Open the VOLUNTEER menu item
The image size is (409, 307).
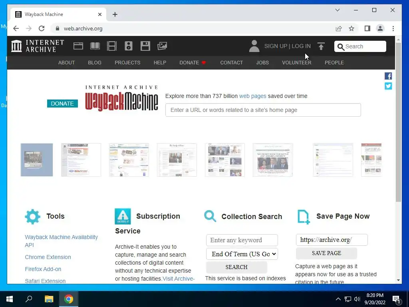[x=297, y=63]
